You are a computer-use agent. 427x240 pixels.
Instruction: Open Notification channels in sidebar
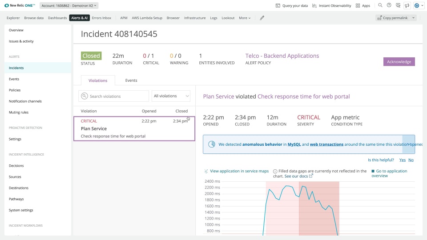pos(25,101)
